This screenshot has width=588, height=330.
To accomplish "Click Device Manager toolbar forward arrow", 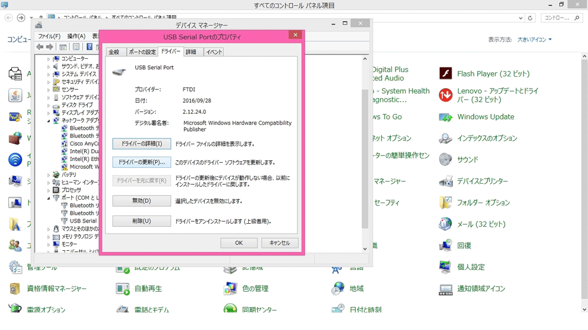I will pos(50,47).
